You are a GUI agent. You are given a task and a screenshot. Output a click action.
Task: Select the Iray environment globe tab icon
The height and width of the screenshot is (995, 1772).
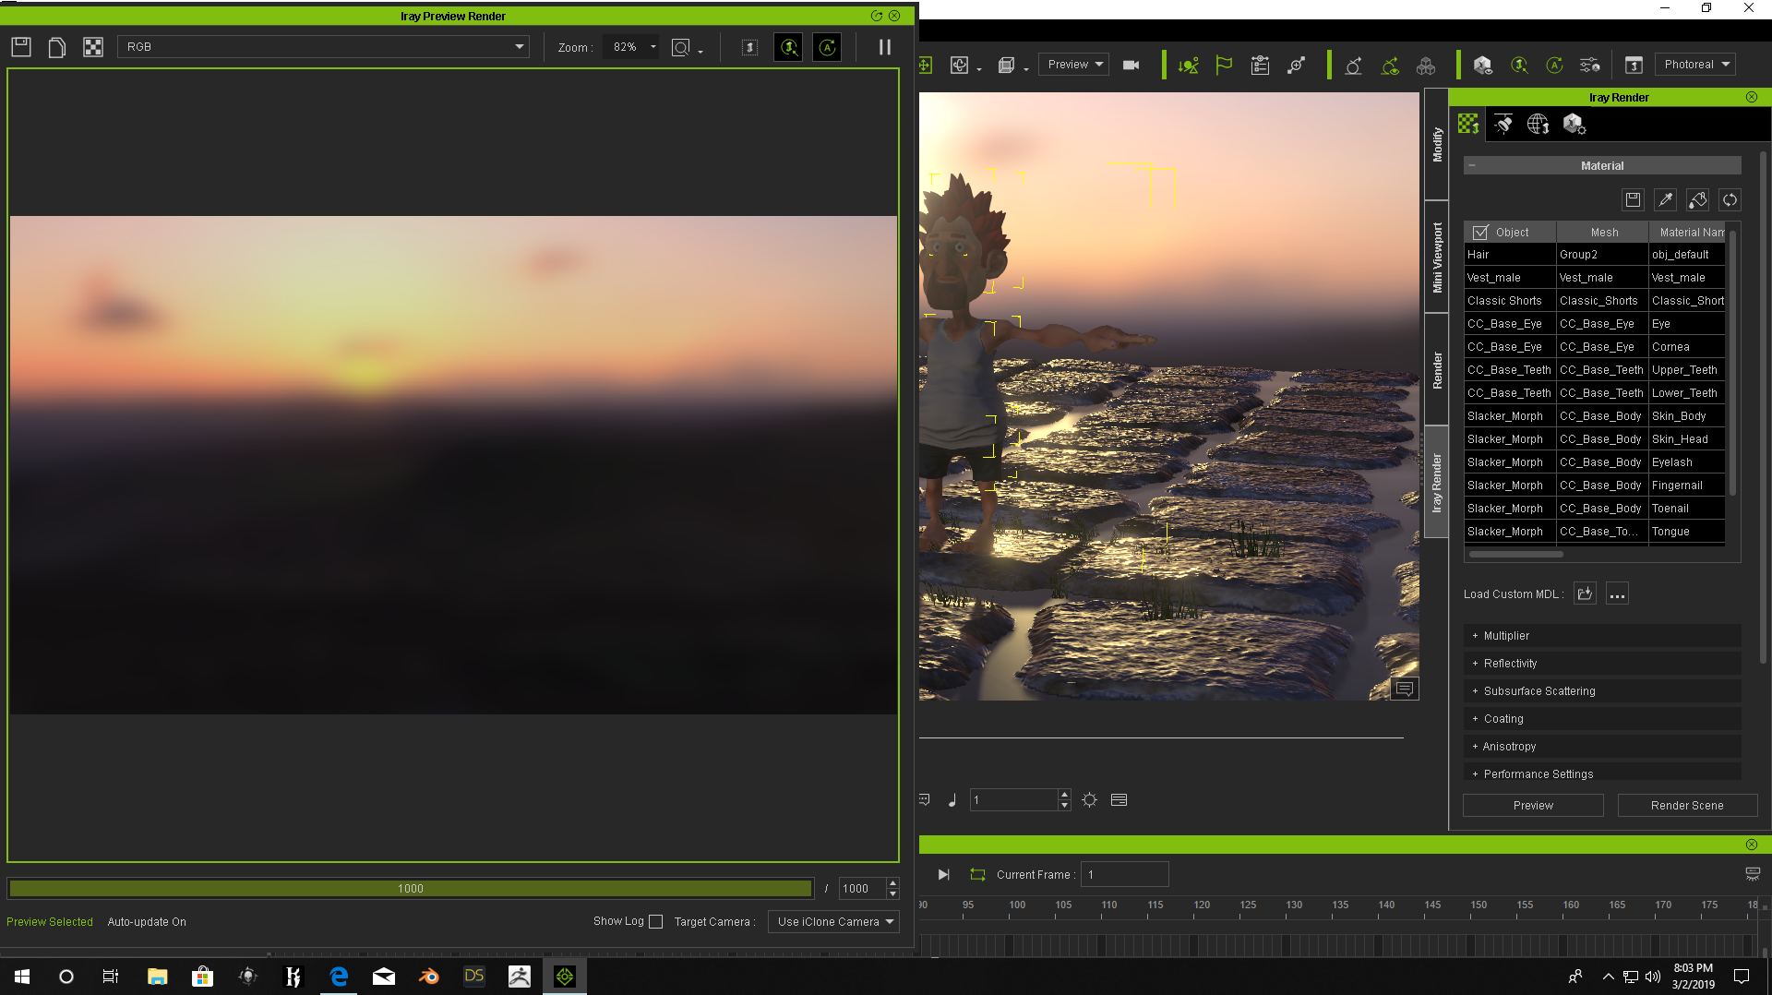click(1539, 124)
